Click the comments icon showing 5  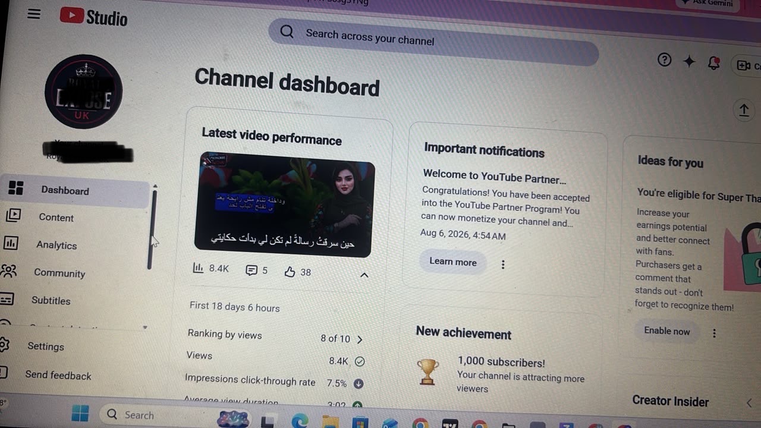point(251,270)
